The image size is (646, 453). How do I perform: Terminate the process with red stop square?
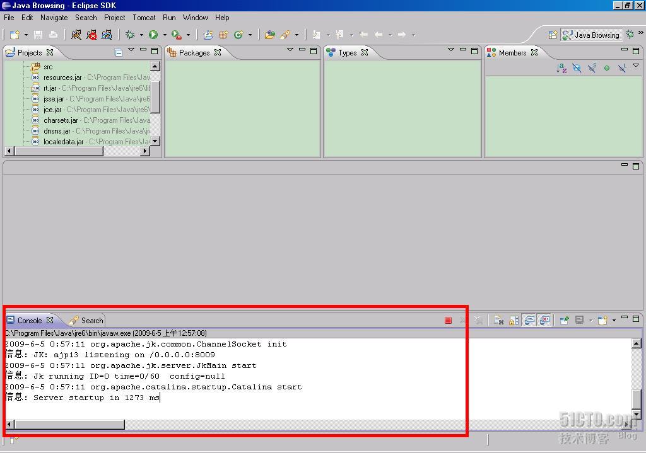(x=448, y=320)
